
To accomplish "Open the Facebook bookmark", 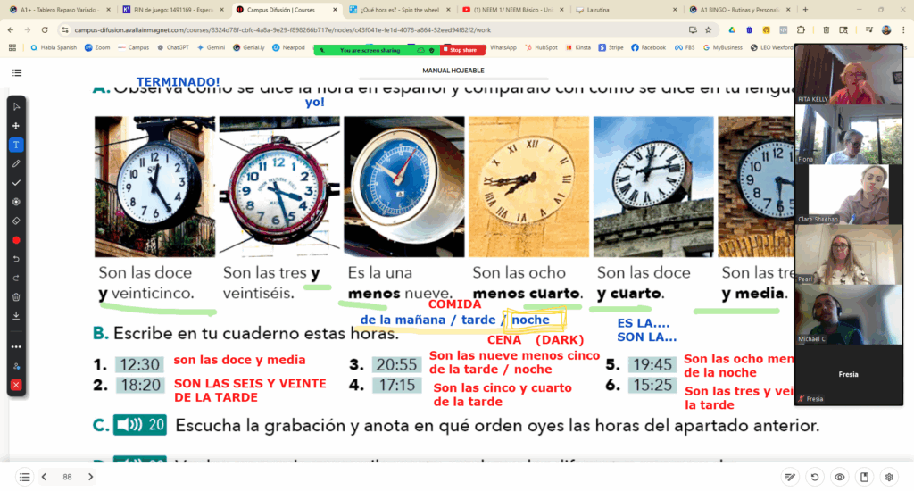I will tap(648, 48).
